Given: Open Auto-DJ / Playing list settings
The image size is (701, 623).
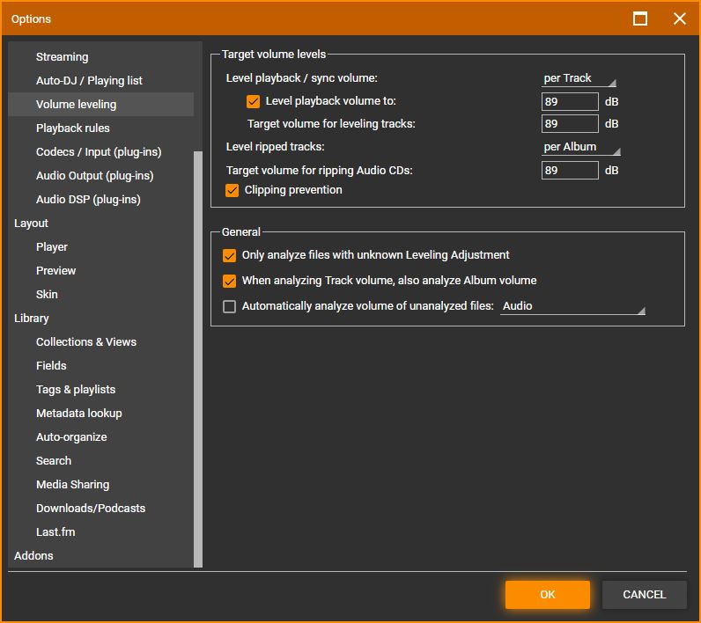Looking at the screenshot, I should pyautogui.click(x=89, y=81).
